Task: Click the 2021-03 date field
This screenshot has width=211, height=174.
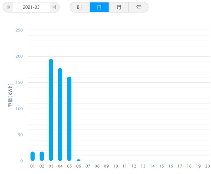Action: tap(31, 7)
